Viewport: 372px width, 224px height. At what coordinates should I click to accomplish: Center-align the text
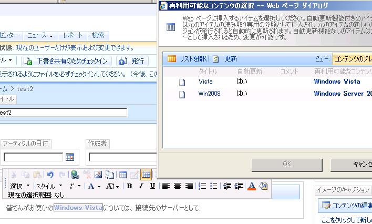[178, 186]
